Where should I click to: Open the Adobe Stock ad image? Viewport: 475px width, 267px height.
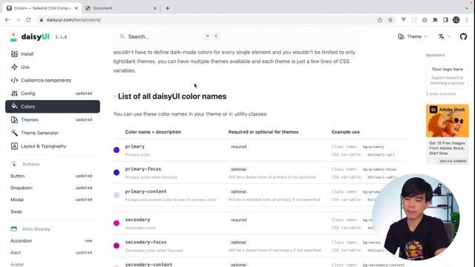[447, 121]
